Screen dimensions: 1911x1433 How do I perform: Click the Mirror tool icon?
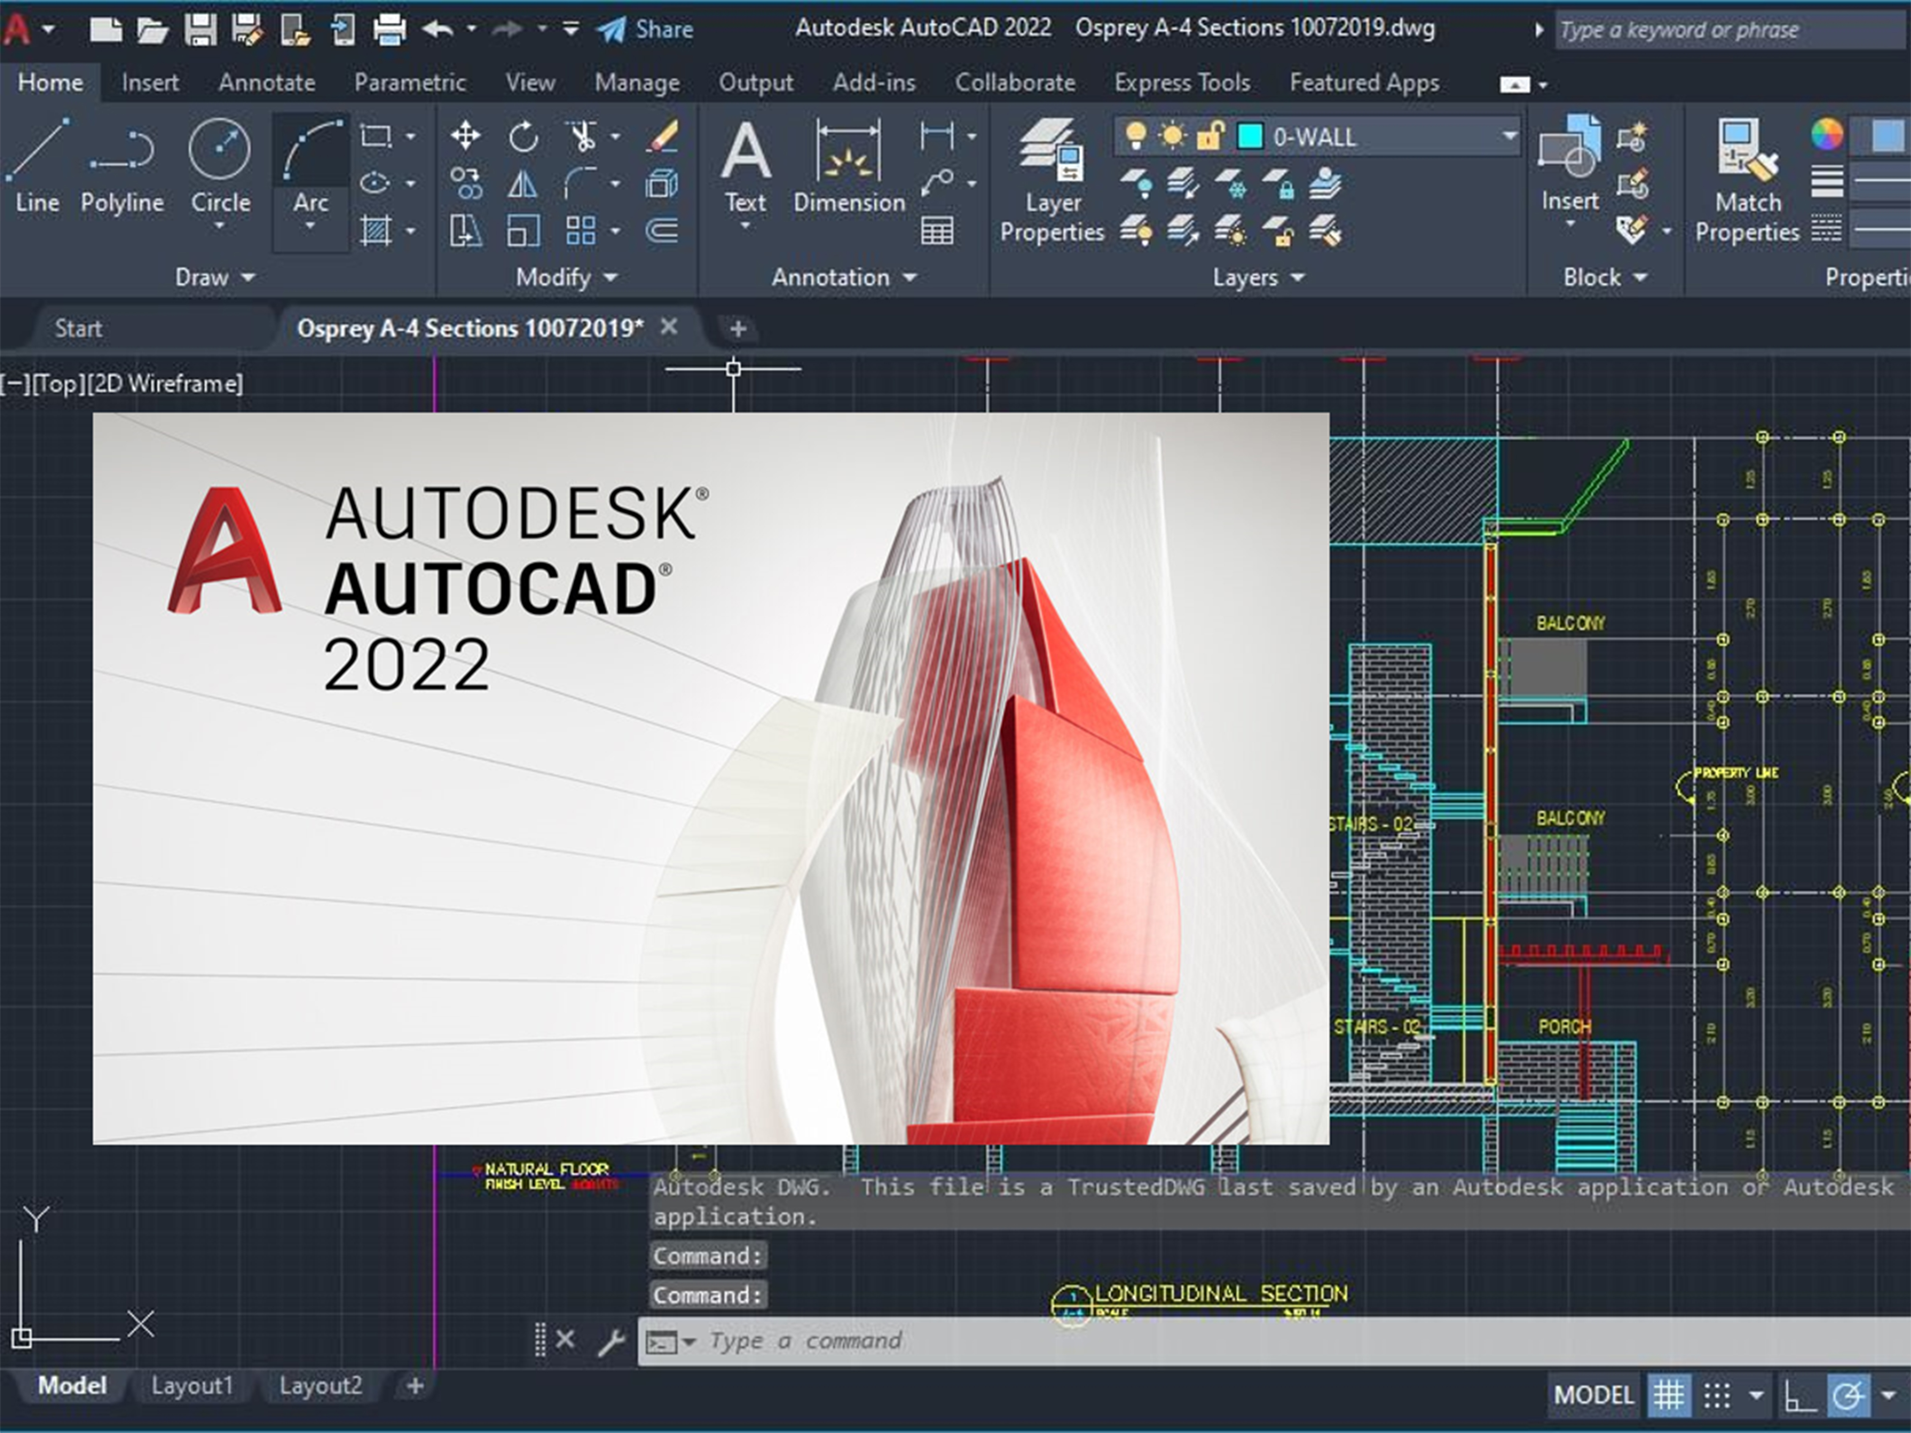point(523,183)
